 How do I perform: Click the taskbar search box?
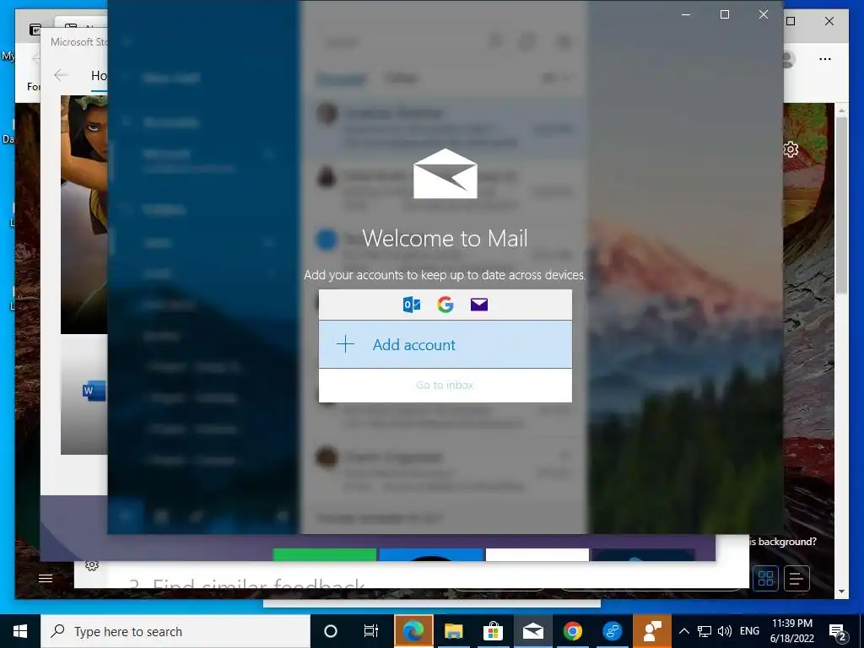[175, 631]
